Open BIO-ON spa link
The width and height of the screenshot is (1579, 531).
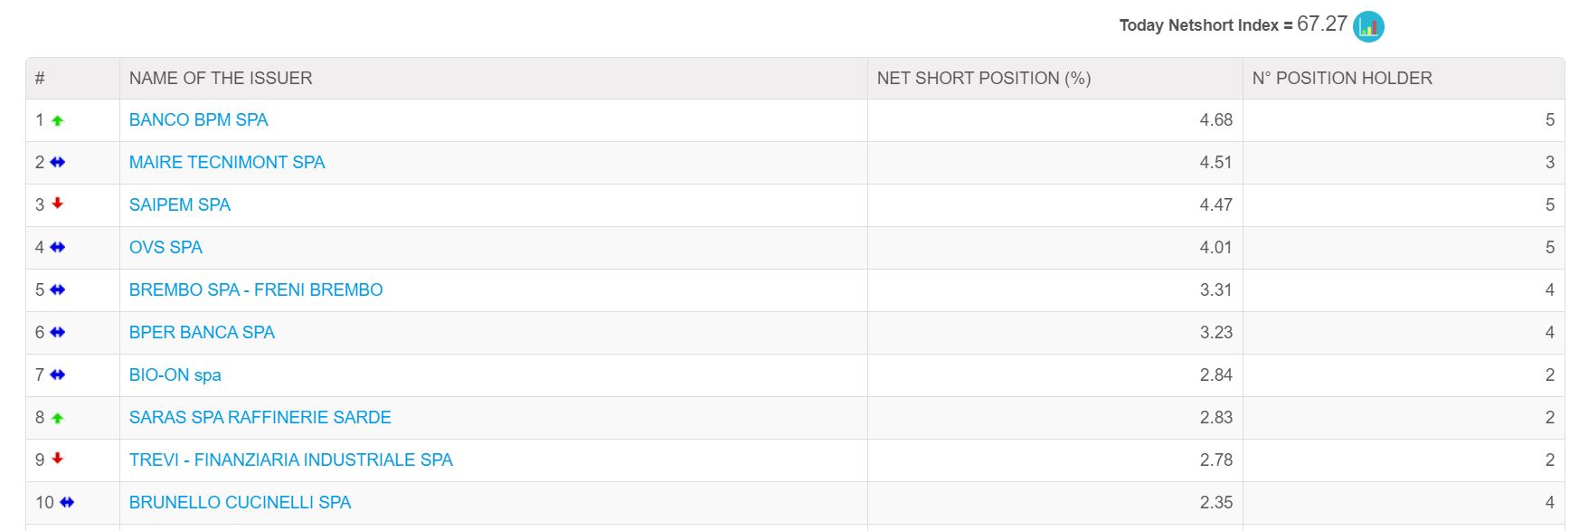point(175,375)
